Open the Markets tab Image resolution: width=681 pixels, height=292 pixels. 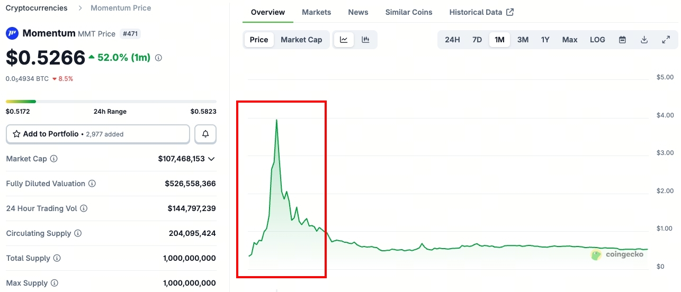pos(317,12)
